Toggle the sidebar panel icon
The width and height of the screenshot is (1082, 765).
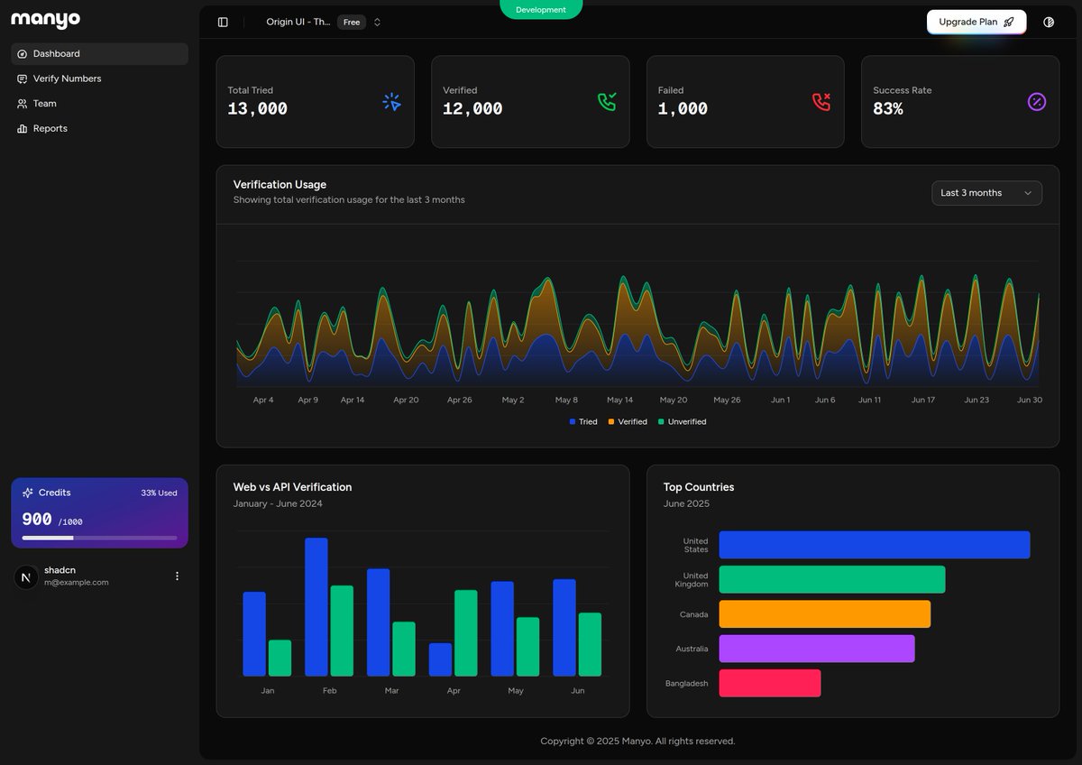coord(223,23)
